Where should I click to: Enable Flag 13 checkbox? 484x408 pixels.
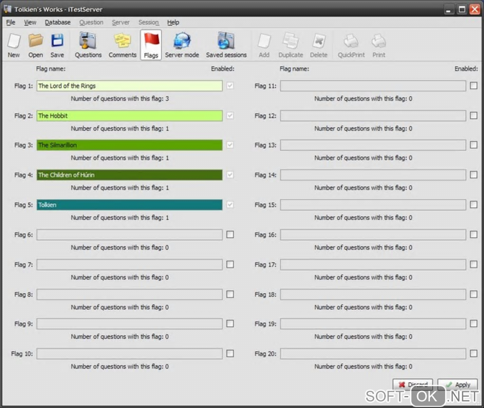point(474,145)
